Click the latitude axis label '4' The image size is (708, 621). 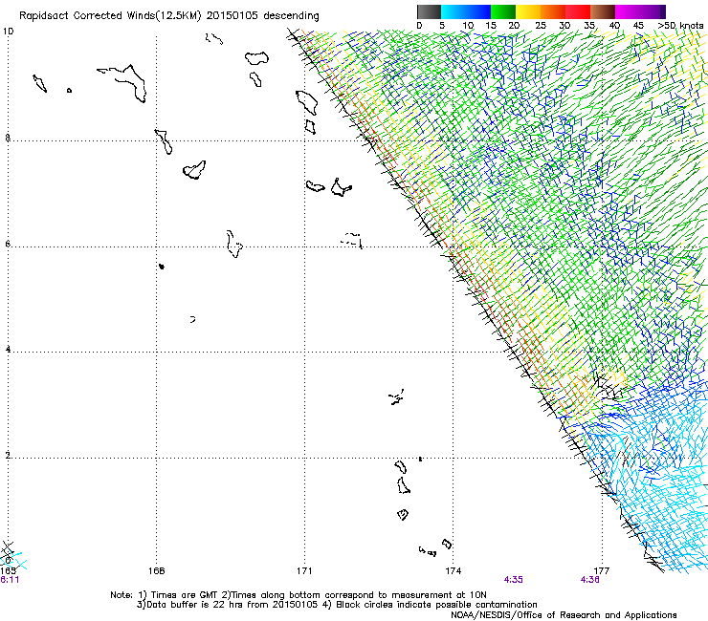click(8, 349)
